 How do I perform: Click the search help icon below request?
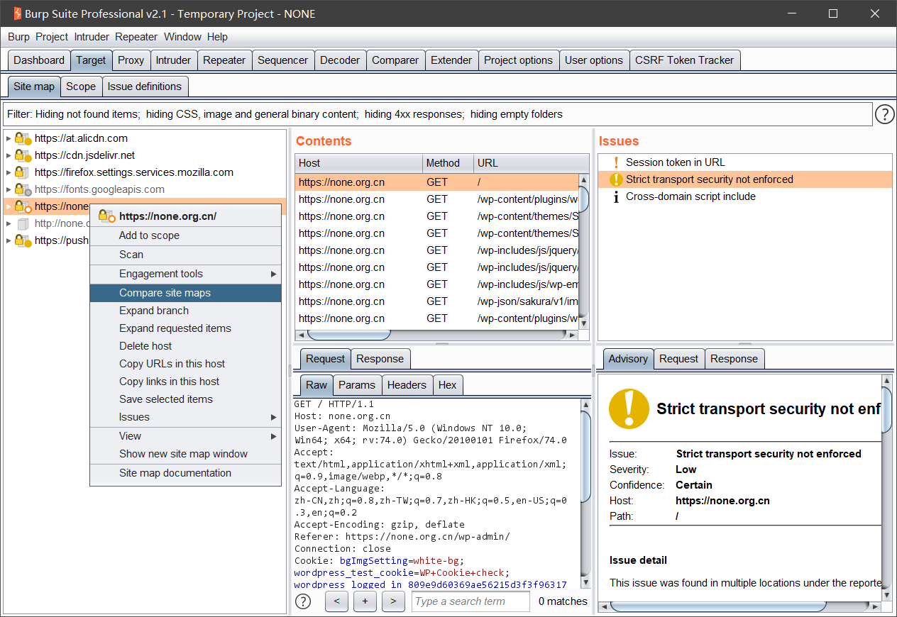click(303, 601)
